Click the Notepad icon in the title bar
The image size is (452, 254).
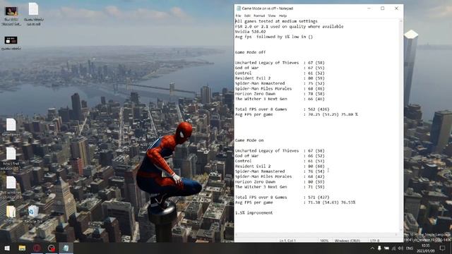click(x=239, y=8)
